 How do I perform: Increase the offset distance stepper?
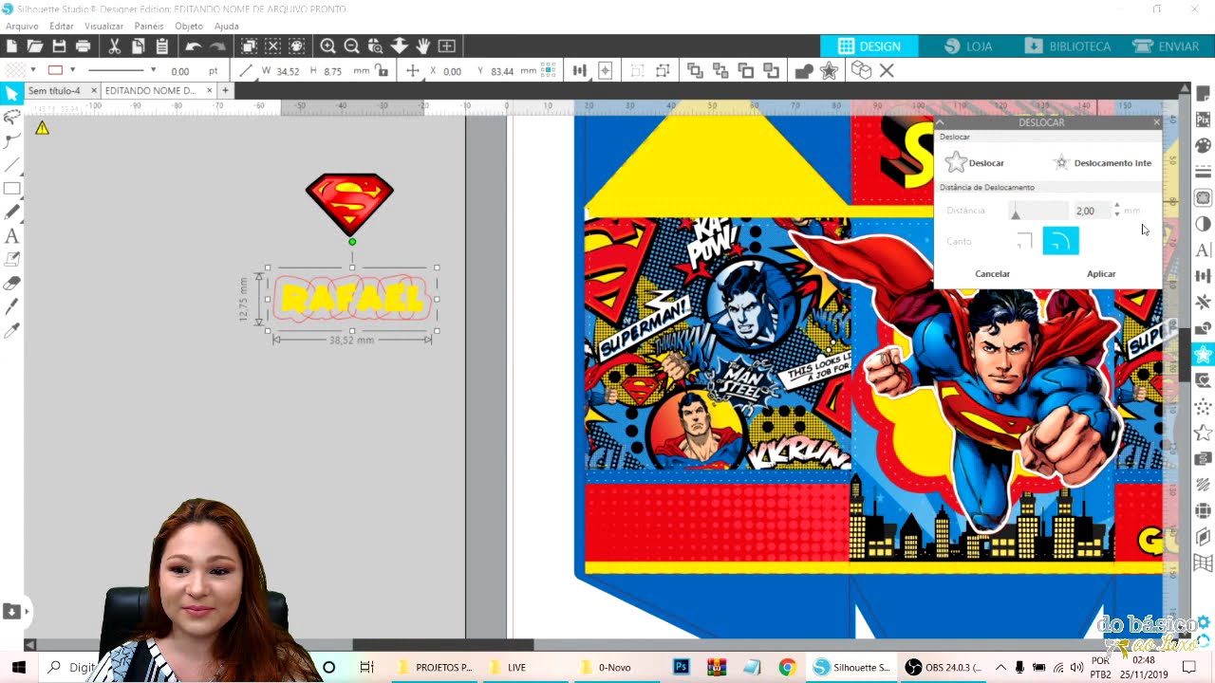(1116, 205)
